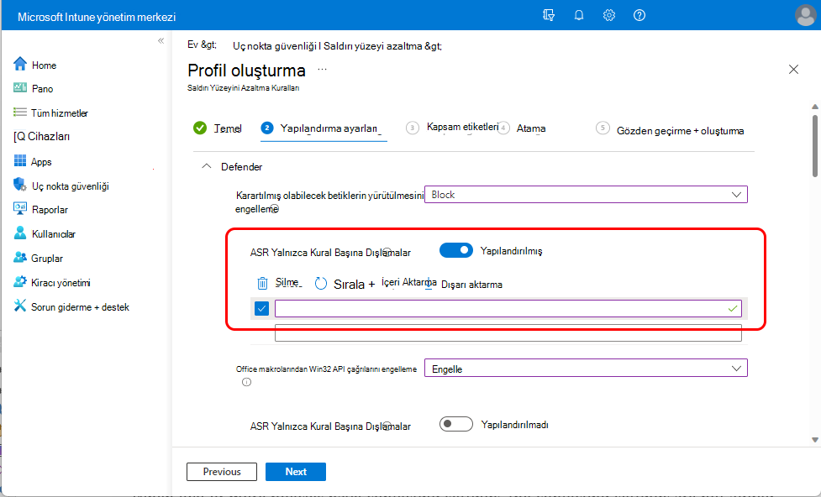The height and width of the screenshot is (497, 821).
Task: Open the Block dropdown for obfuscated scripts
Action: (586, 195)
